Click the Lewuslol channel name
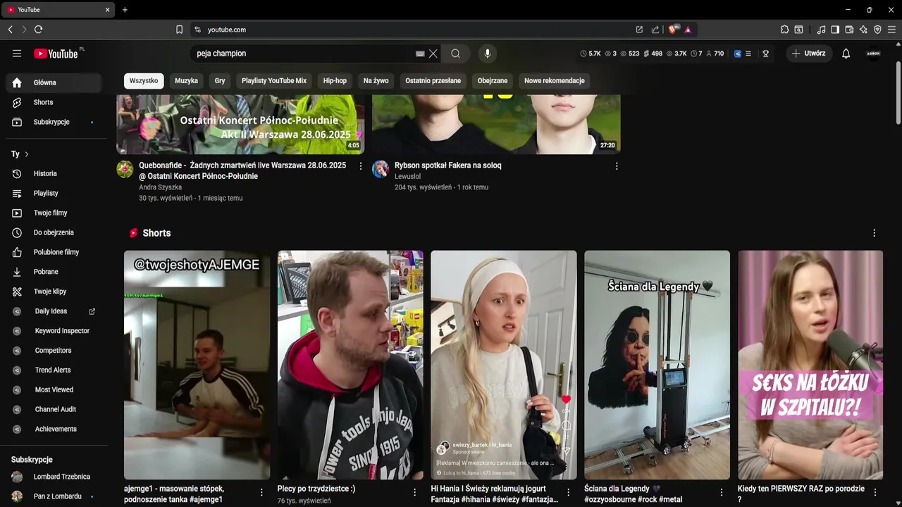Viewport: 902px width, 507px height. coord(407,177)
